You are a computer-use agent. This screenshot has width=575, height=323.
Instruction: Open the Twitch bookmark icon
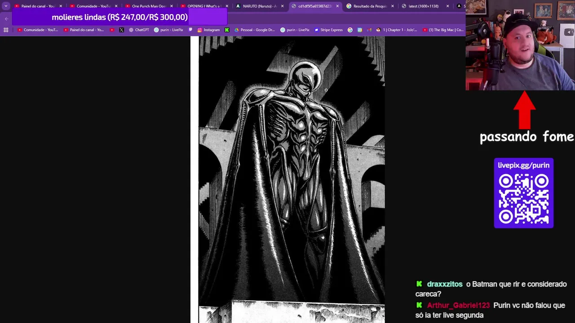[x=190, y=30]
